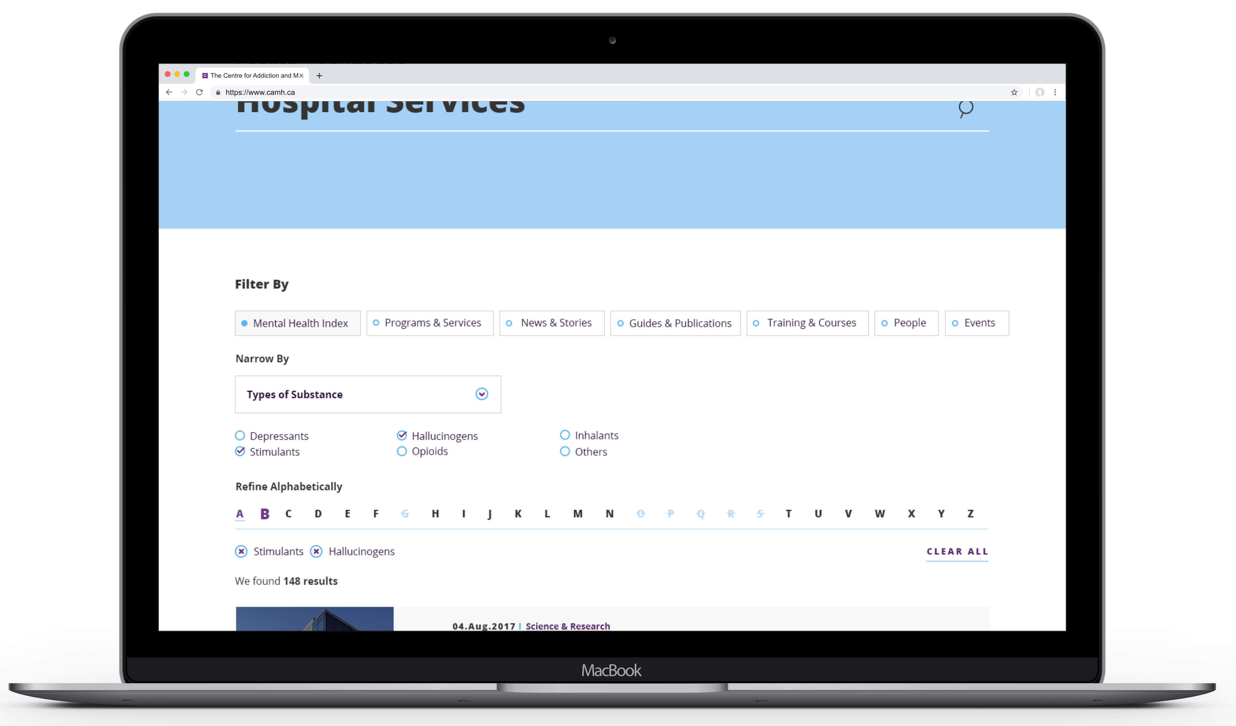Click '148 results' count text
Viewport: 1236px width, 726px height.
(310, 581)
